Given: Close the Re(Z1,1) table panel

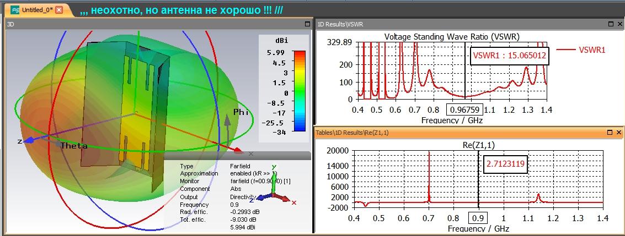Looking at the screenshot, I should pos(618,132).
